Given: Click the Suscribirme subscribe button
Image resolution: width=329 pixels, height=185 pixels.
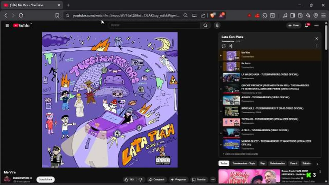Looking at the screenshot, I should (x=45, y=179).
